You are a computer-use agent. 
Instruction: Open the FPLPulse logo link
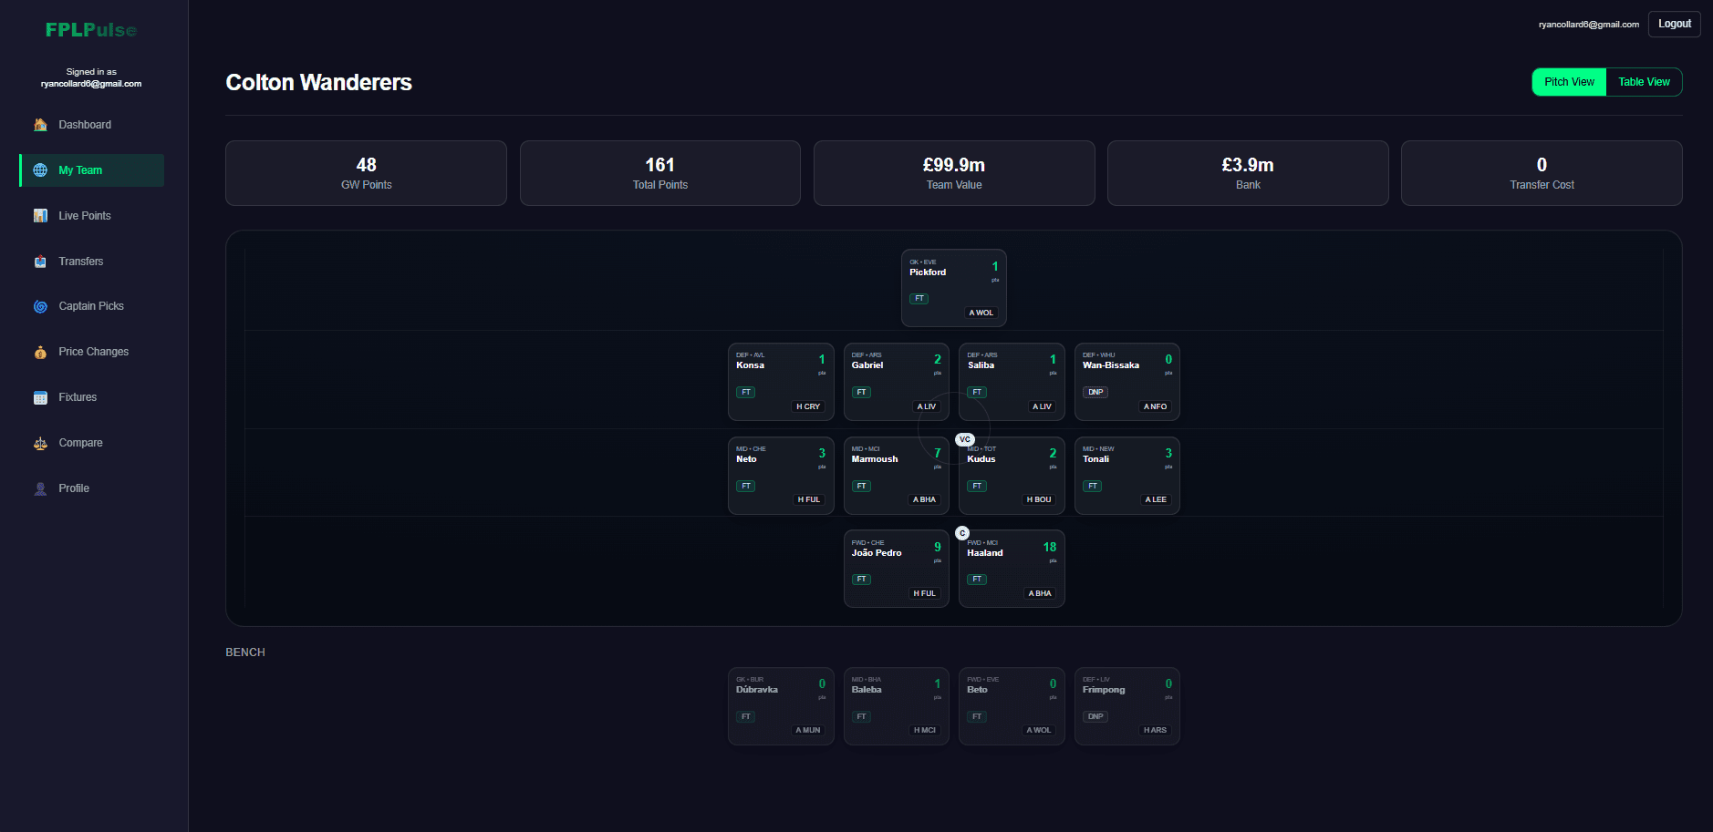coord(91,30)
